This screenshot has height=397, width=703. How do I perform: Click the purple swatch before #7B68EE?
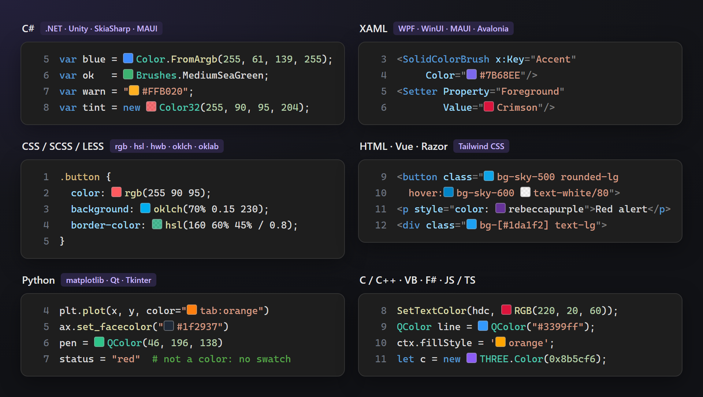click(x=472, y=75)
